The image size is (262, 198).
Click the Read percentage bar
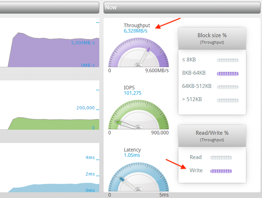coord(221,158)
